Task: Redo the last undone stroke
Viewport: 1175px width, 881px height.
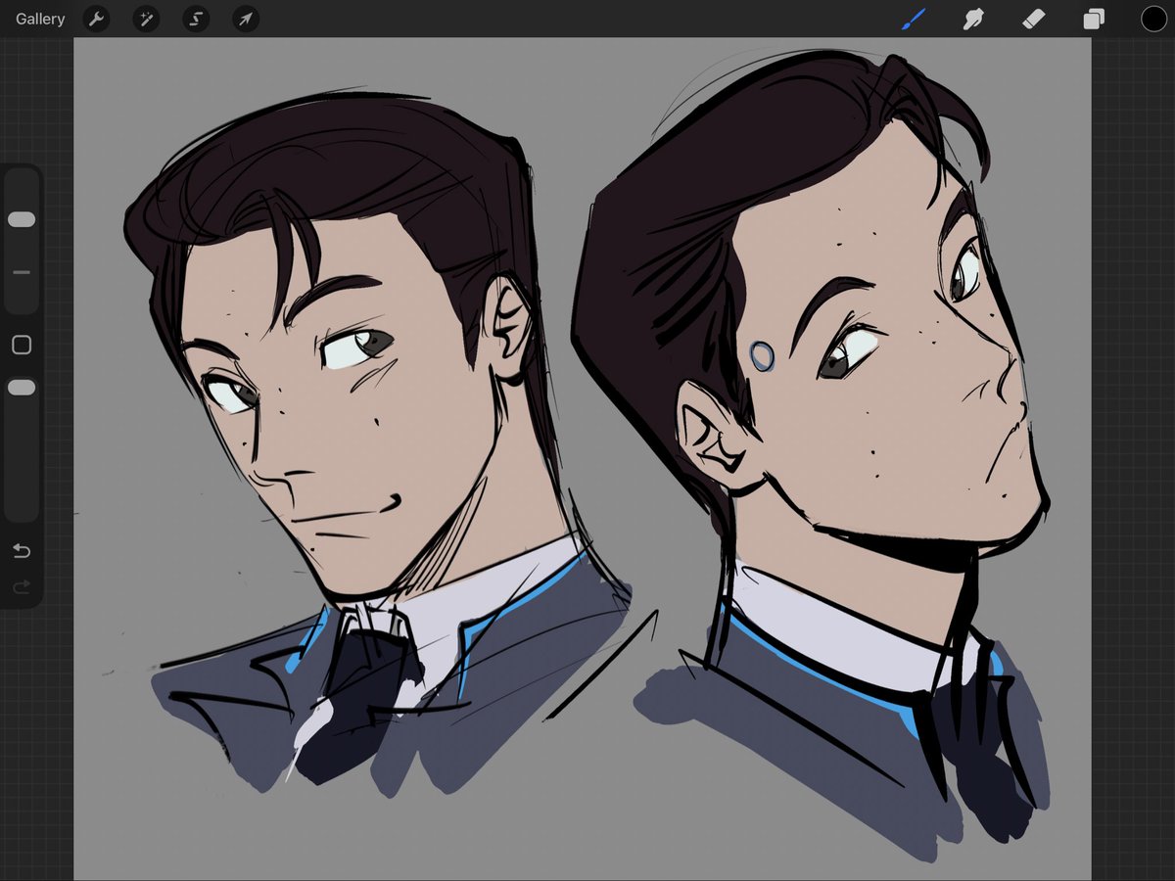Action: tap(22, 587)
